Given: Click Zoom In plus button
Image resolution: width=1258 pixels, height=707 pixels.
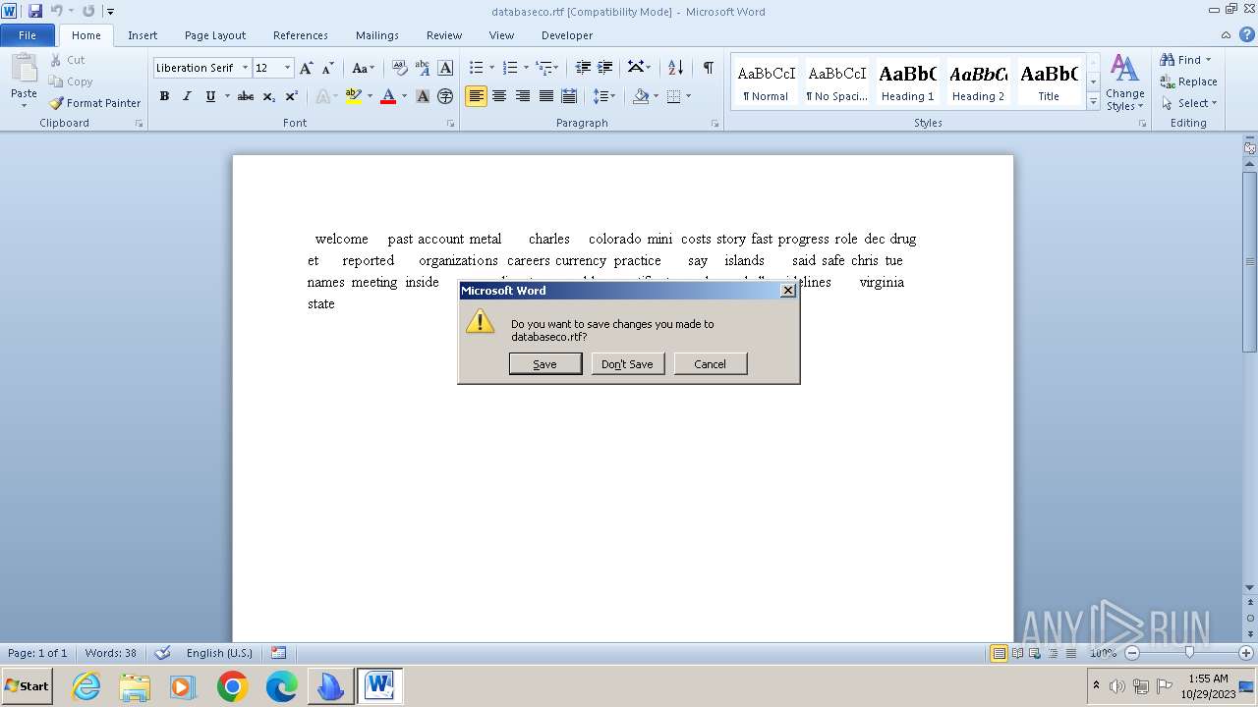Looking at the screenshot, I should (x=1247, y=653).
